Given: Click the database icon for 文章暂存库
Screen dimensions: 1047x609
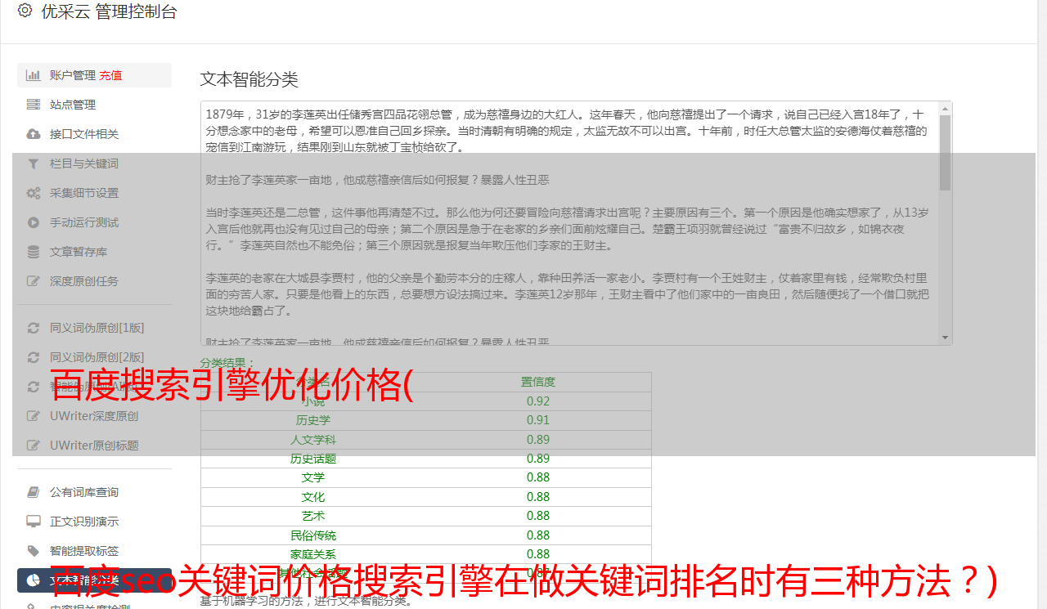Looking at the screenshot, I should coord(34,252).
